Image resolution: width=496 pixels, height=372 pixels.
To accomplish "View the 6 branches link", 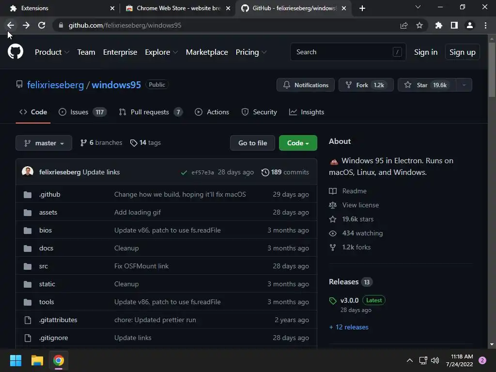I will click(101, 143).
